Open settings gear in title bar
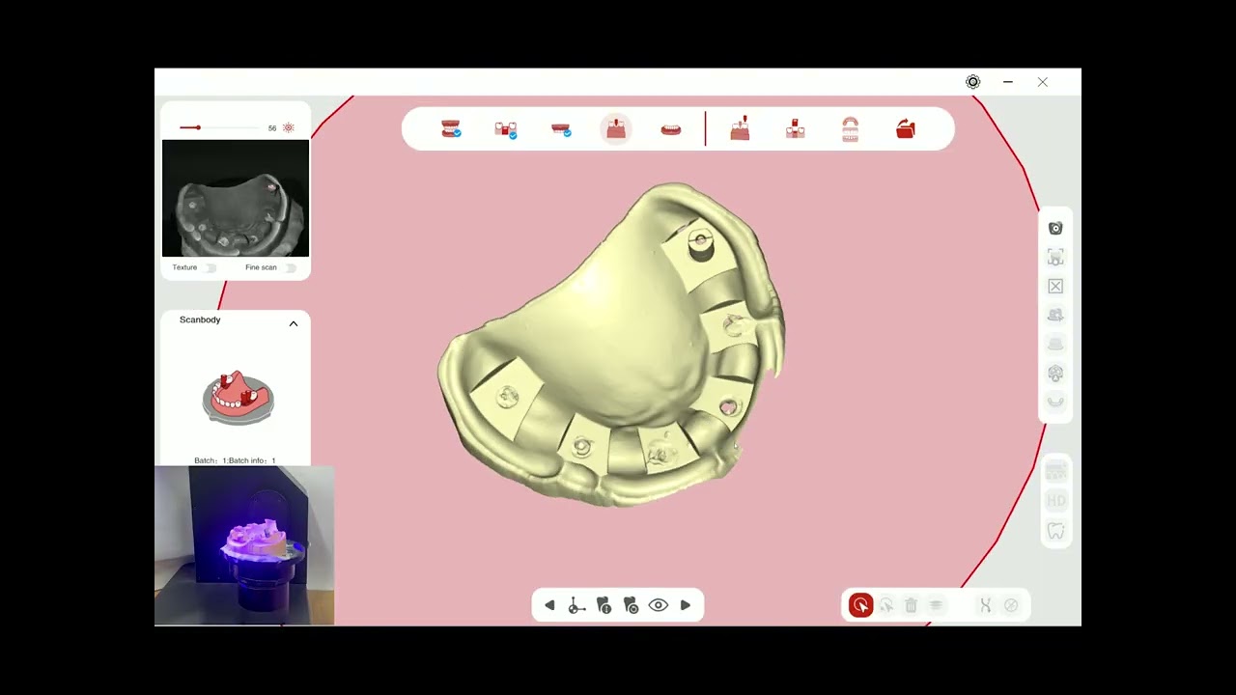1236x695 pixels. (x=973, y=82)
